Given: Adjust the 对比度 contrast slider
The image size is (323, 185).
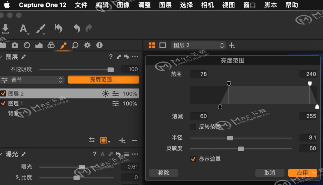Looking at the screenshot, I should click(x=77, y=178).
